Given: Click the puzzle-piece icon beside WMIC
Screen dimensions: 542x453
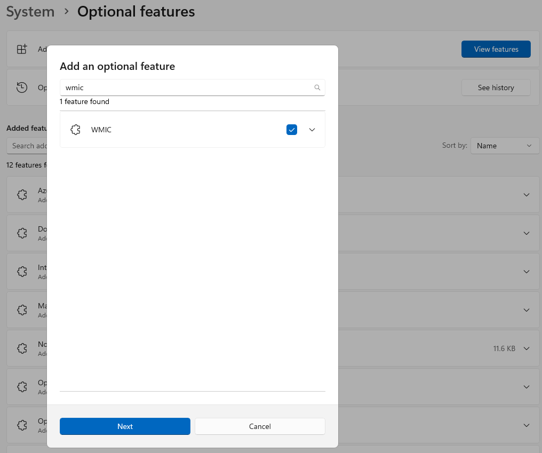Looking at the screenshot, I should (75, 130).
